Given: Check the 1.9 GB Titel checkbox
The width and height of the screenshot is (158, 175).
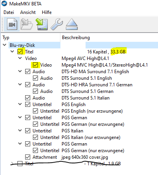Looking at the screenshot, I should 20,164.
